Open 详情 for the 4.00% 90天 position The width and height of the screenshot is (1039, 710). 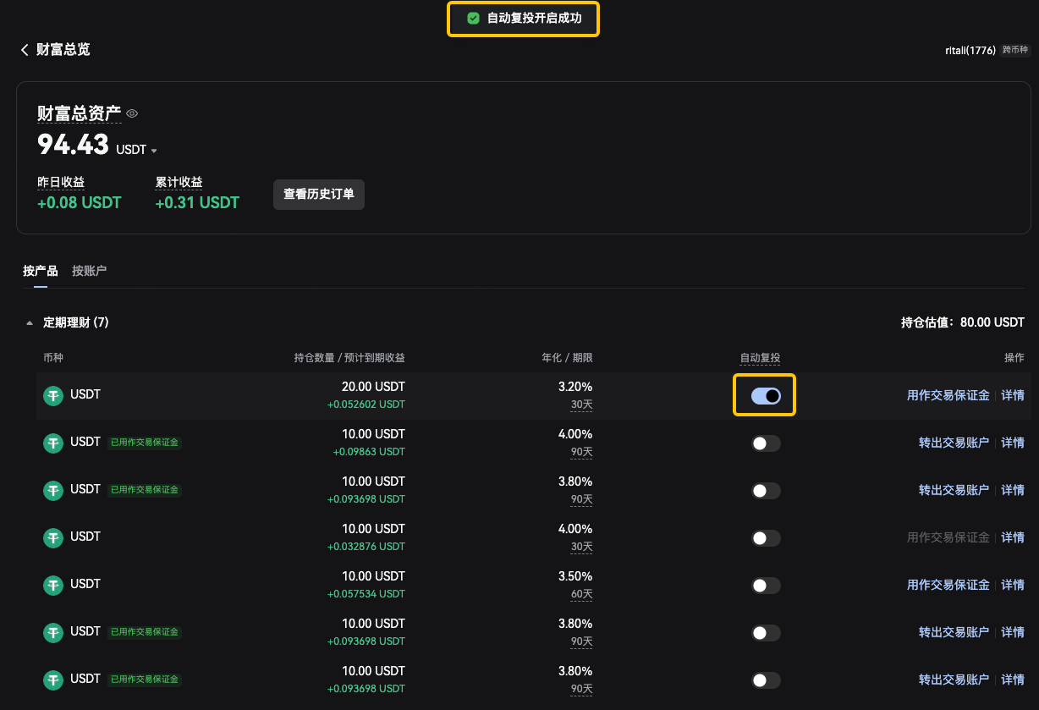(1013, 443)
